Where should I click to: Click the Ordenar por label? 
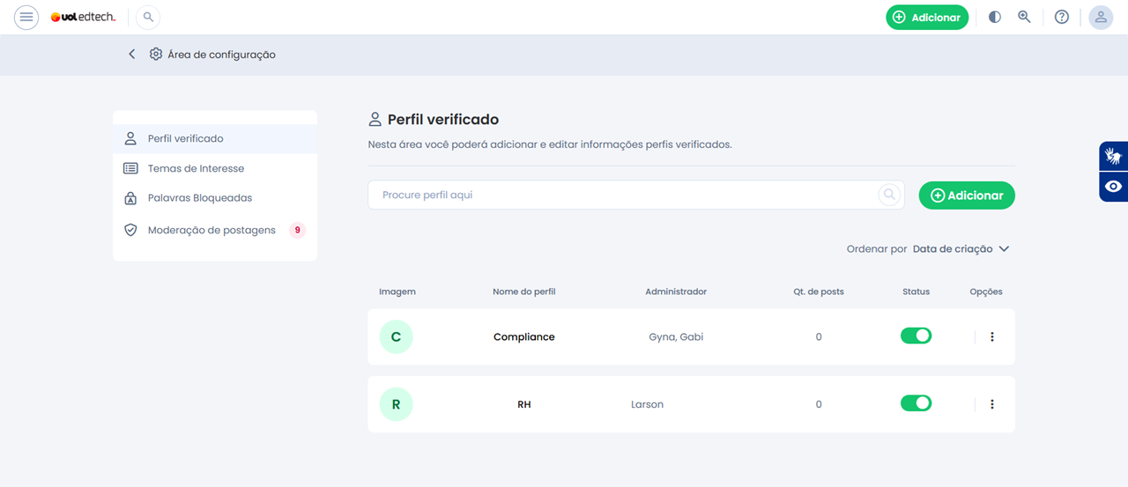[x=877, y=249]
